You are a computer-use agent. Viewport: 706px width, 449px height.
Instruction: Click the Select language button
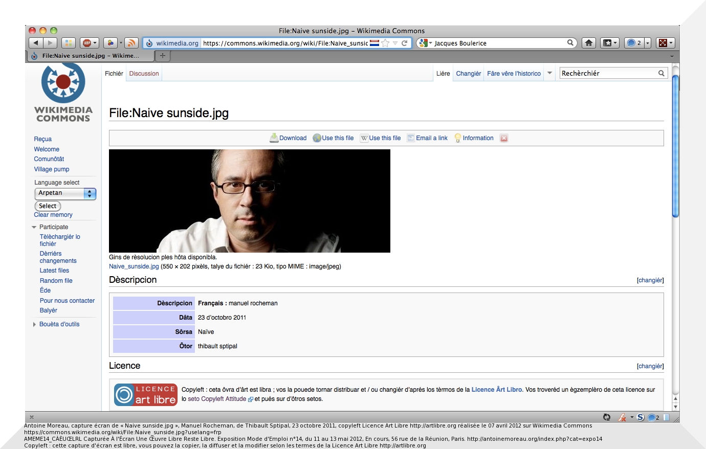pyautogui.click(x=48, y=206)
